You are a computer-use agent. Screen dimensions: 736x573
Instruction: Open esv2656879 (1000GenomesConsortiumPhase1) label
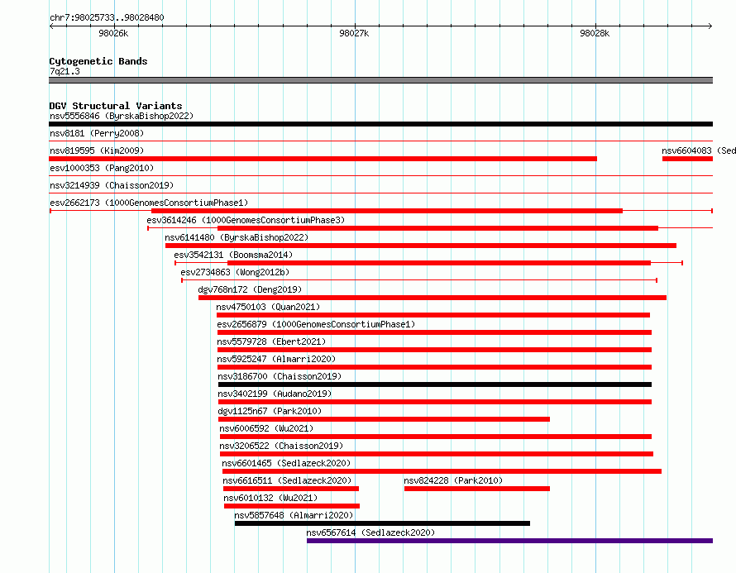point(316,324)
